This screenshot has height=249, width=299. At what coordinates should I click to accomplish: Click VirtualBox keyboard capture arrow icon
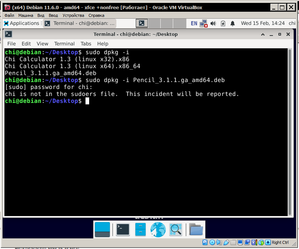268,242
